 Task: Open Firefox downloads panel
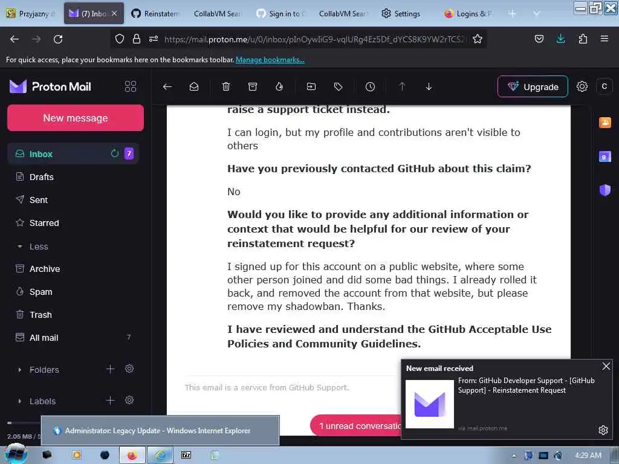pyautogui.click(x=560, y=39)
